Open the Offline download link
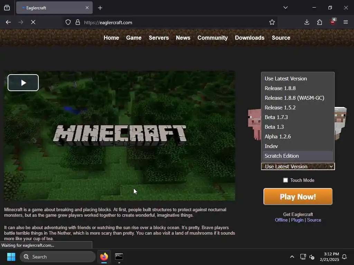The height and width of the screenshot is (265, 354). (281, 220)
